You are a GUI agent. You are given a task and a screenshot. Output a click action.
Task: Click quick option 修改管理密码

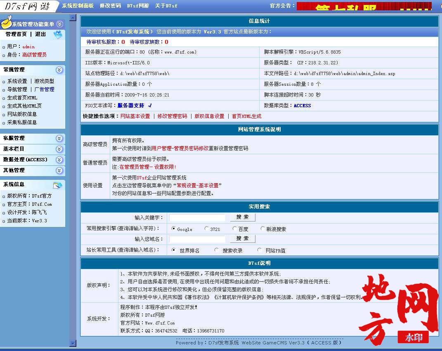pyautogui.click(x=172, y=116)
